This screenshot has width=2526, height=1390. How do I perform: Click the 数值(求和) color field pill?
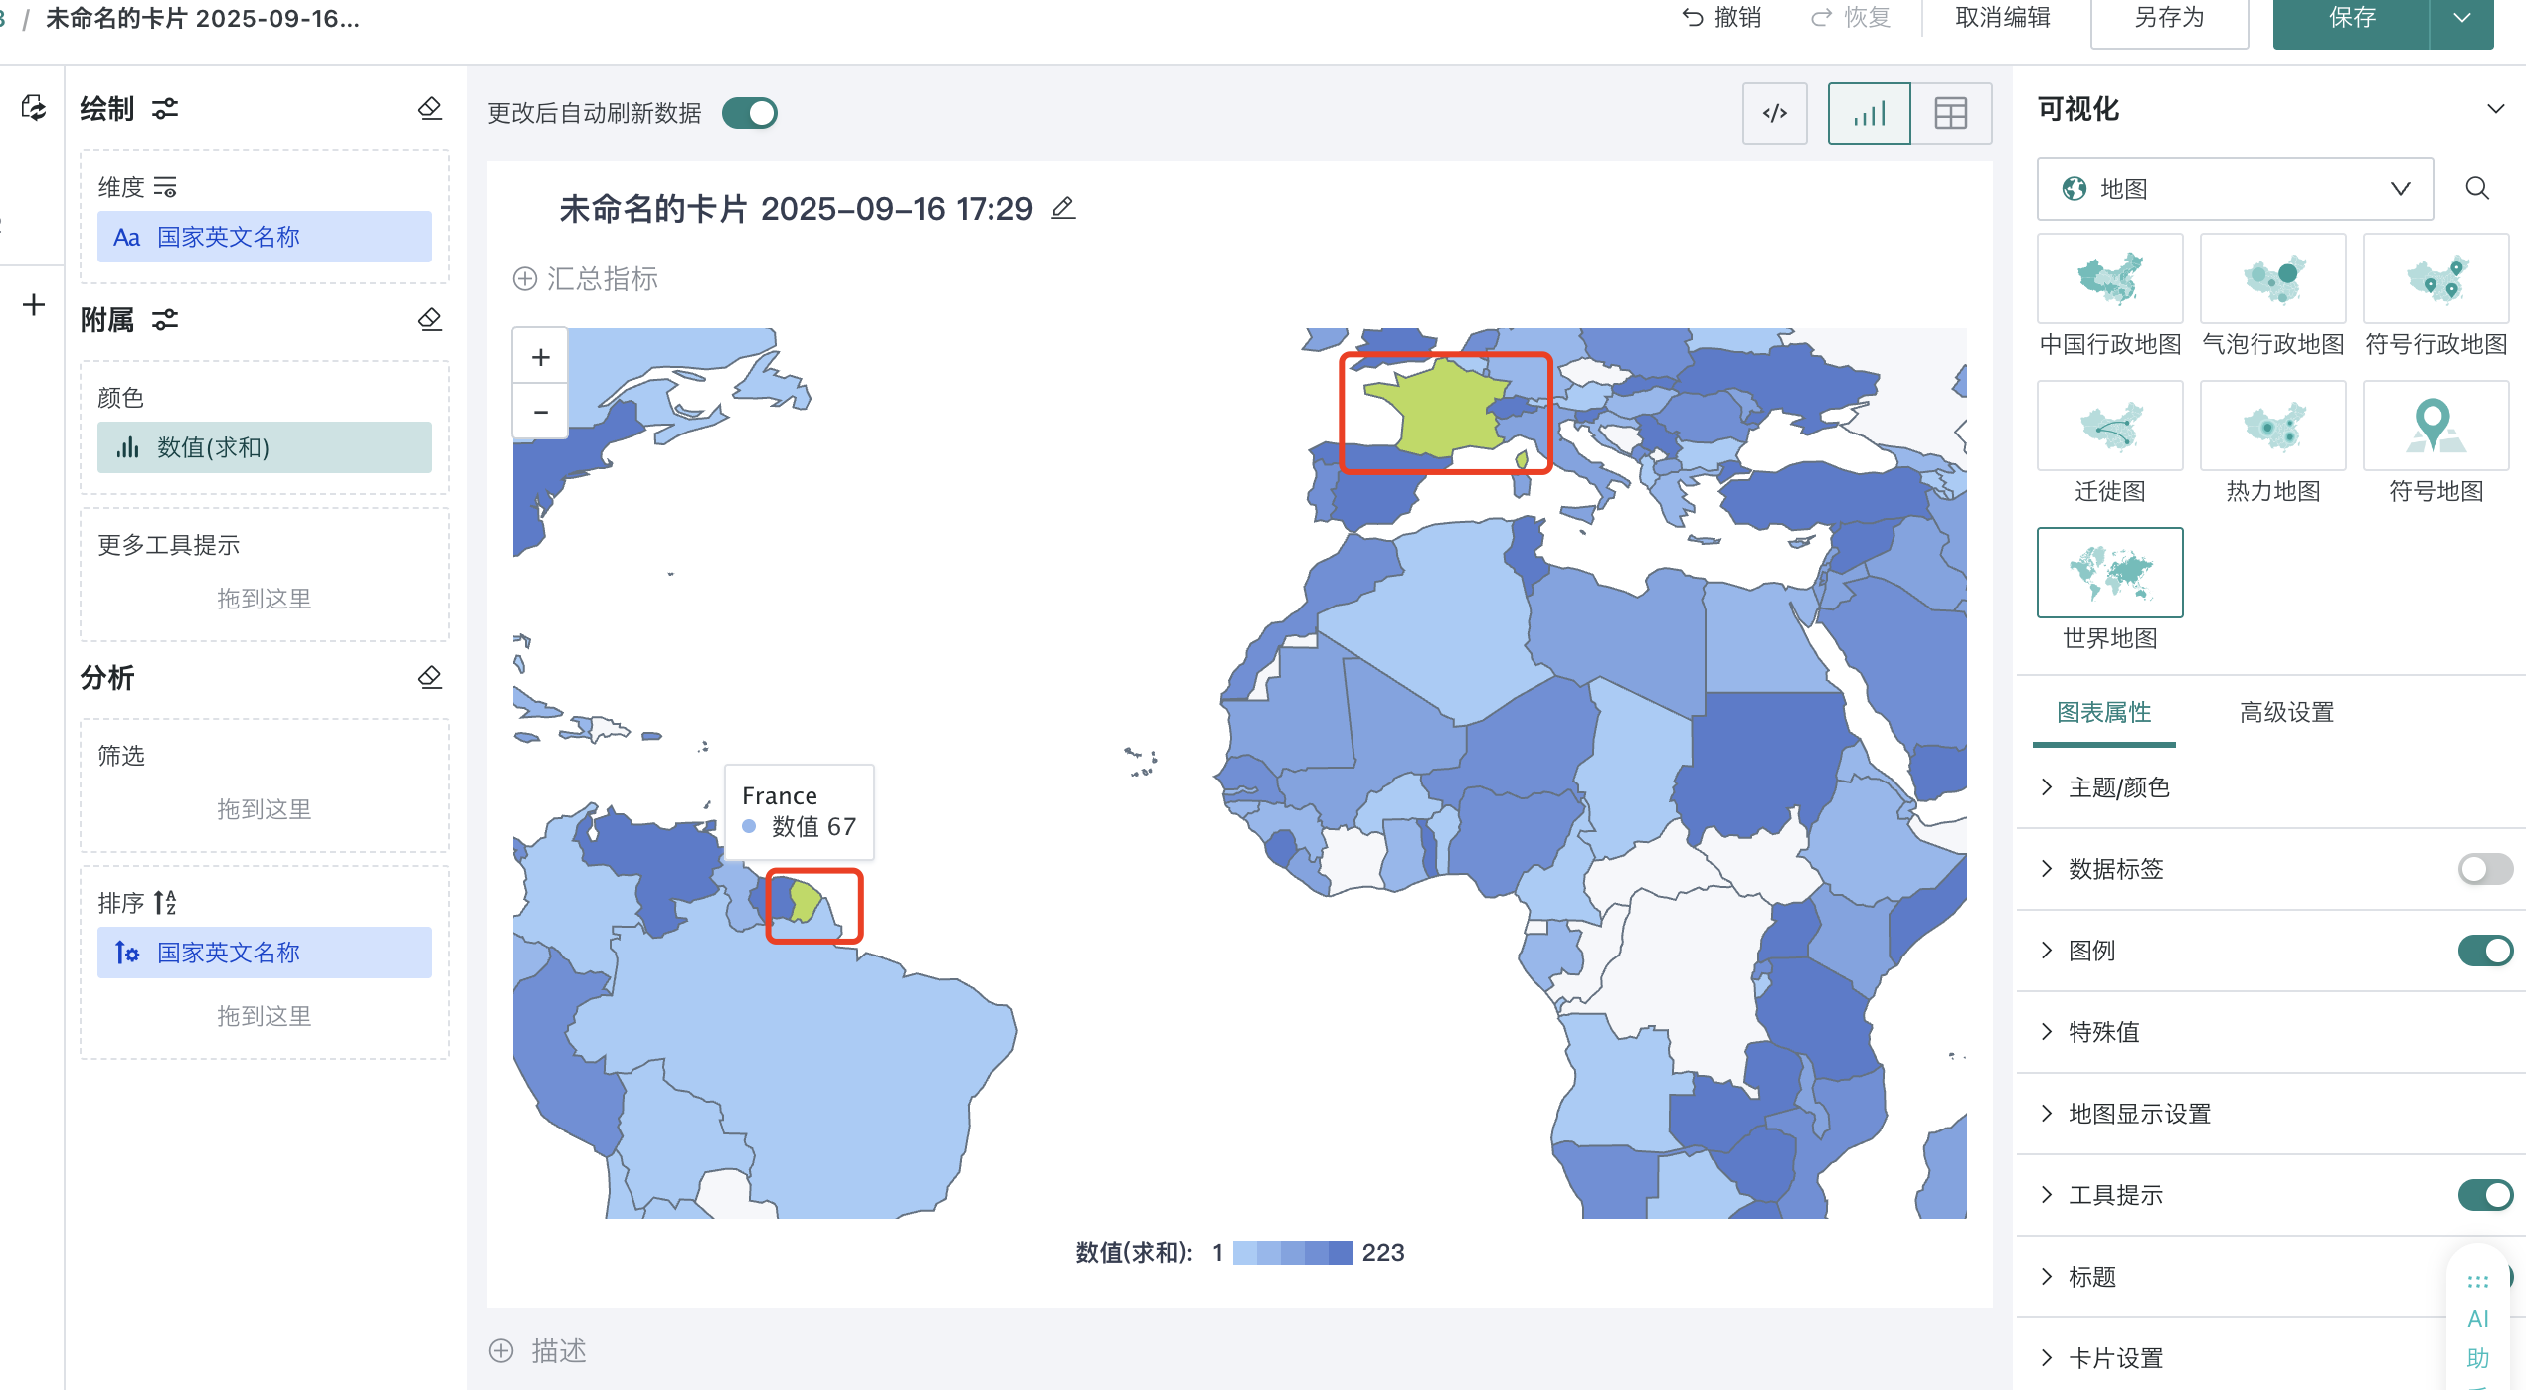pyautogui.click(x=265, y=447)
